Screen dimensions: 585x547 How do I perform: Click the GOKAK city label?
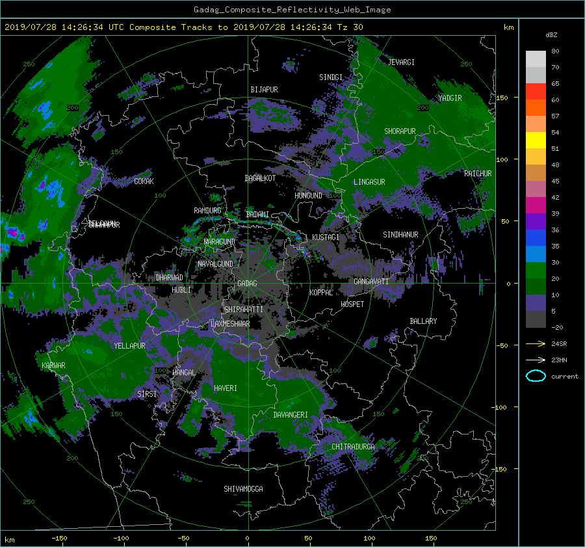tap(144, 181)
